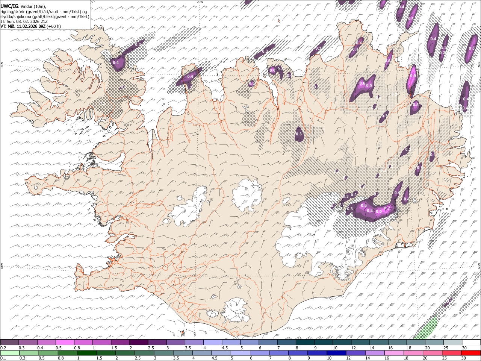Click the light gray 25 swatch in upper legend
The width and height of the screenshot is (481, 361).
(x=453, y=342)
